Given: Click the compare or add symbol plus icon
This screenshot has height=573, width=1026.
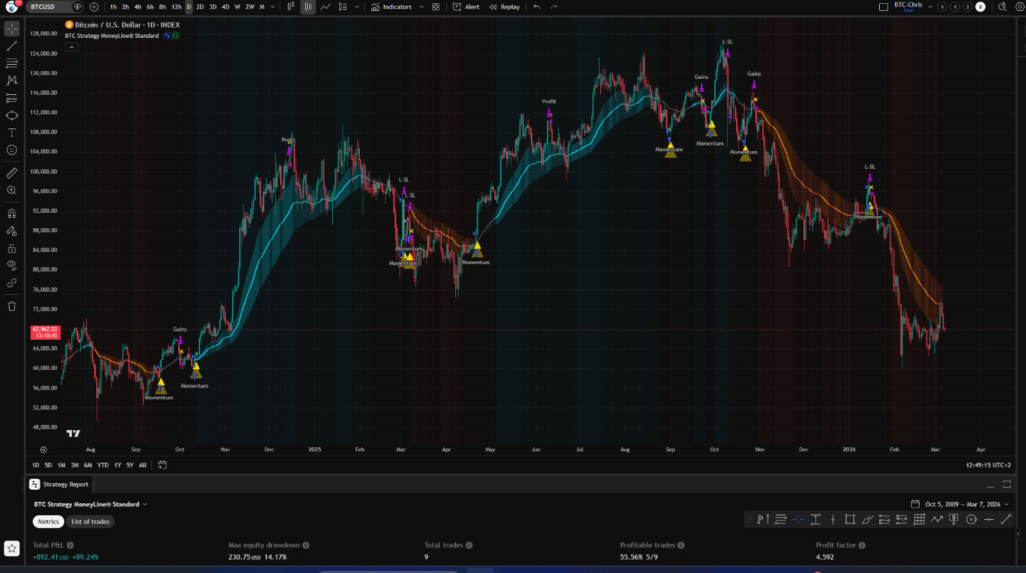Looking at the screenshot, I should coord(94,7).
